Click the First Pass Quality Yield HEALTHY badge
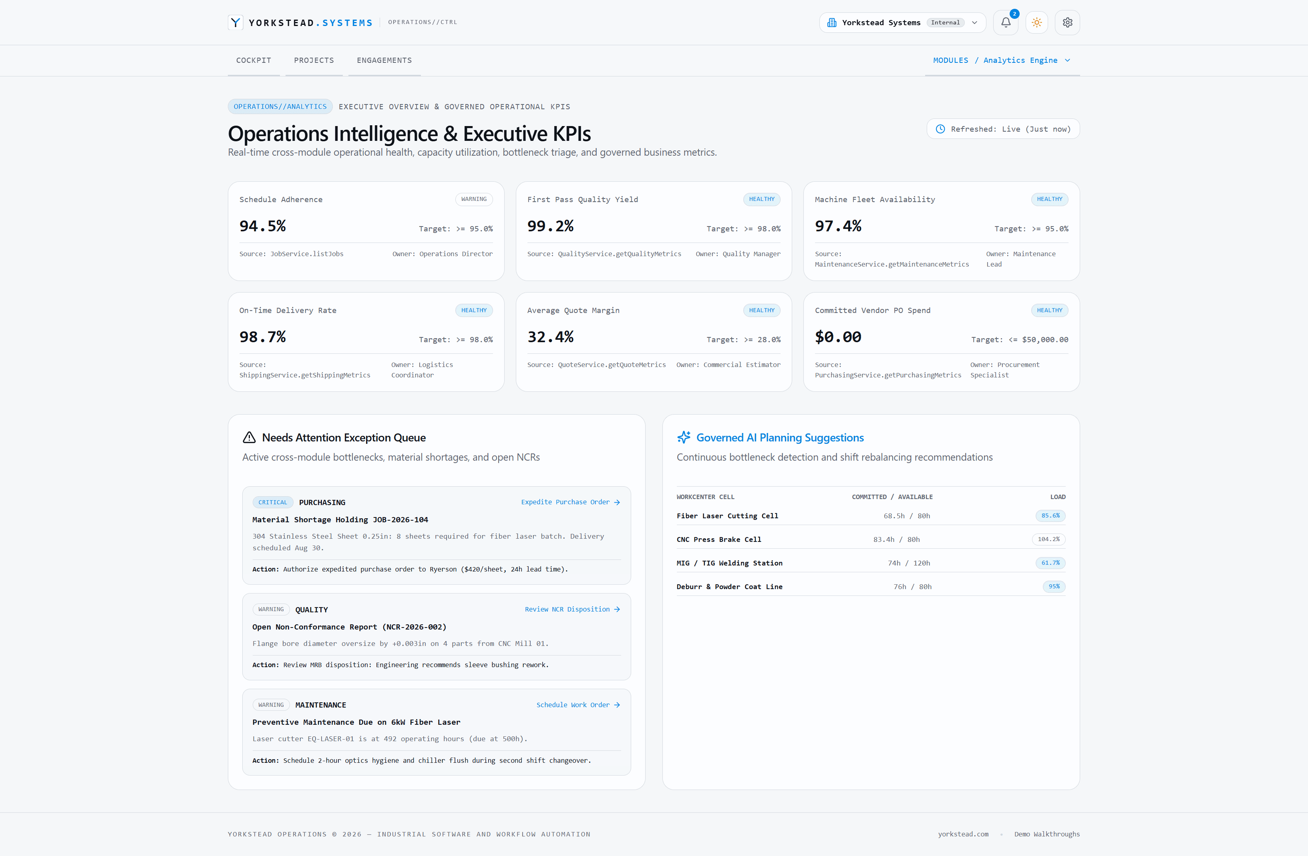 coord(761,199)
